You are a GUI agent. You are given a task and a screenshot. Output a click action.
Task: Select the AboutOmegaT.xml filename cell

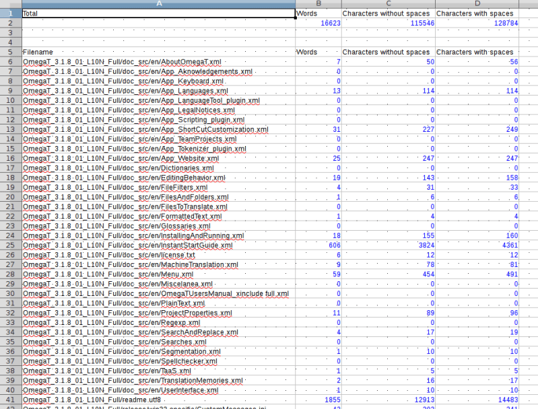click(x=158, y=62)
